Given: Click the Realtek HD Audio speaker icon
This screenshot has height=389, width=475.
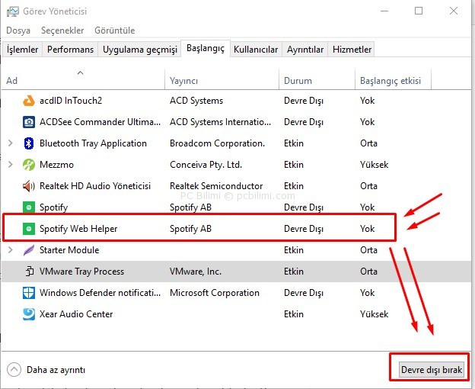Looking at the screenshot, I should pos(29,186).
